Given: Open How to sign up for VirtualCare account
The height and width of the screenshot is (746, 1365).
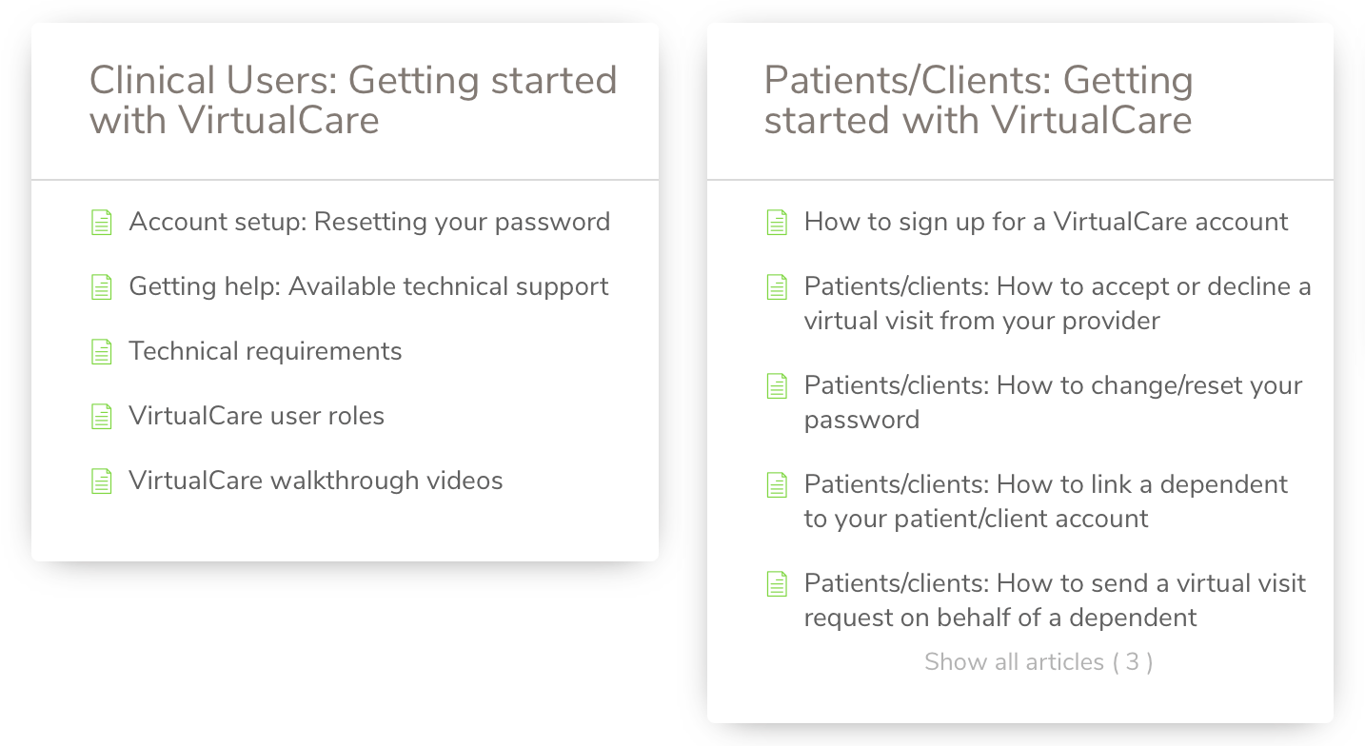Looking at the screenshot, I should [1046, 223].
